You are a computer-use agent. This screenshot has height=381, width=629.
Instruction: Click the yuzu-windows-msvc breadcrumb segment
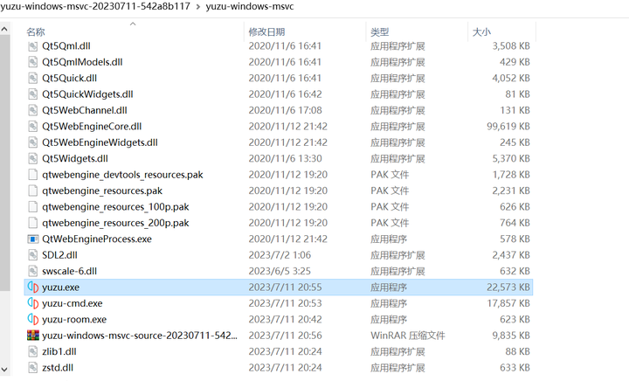(x=250, y=6)
